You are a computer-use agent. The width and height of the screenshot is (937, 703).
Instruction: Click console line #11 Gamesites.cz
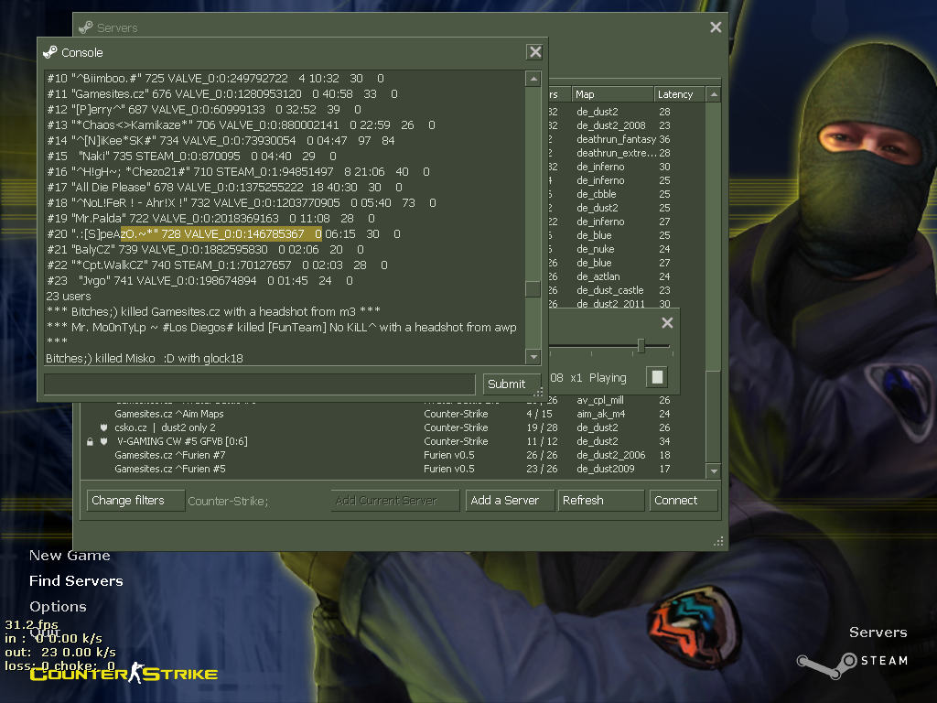click(x=222, y=94)
